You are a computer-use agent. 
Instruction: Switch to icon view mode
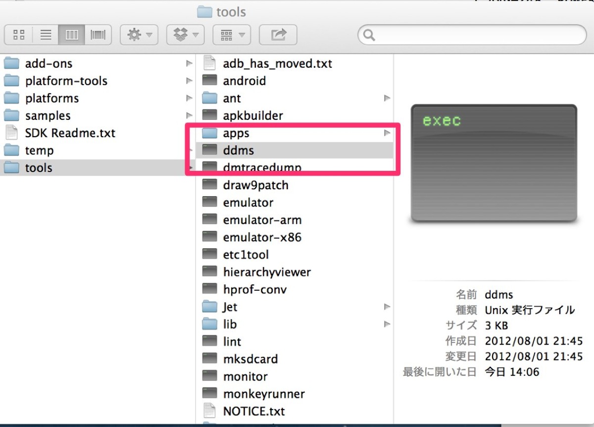tap(19, 35)
